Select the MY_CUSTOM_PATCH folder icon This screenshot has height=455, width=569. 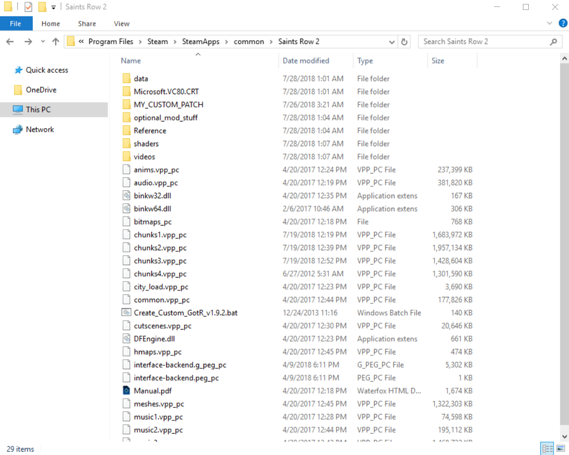[126, 105]
